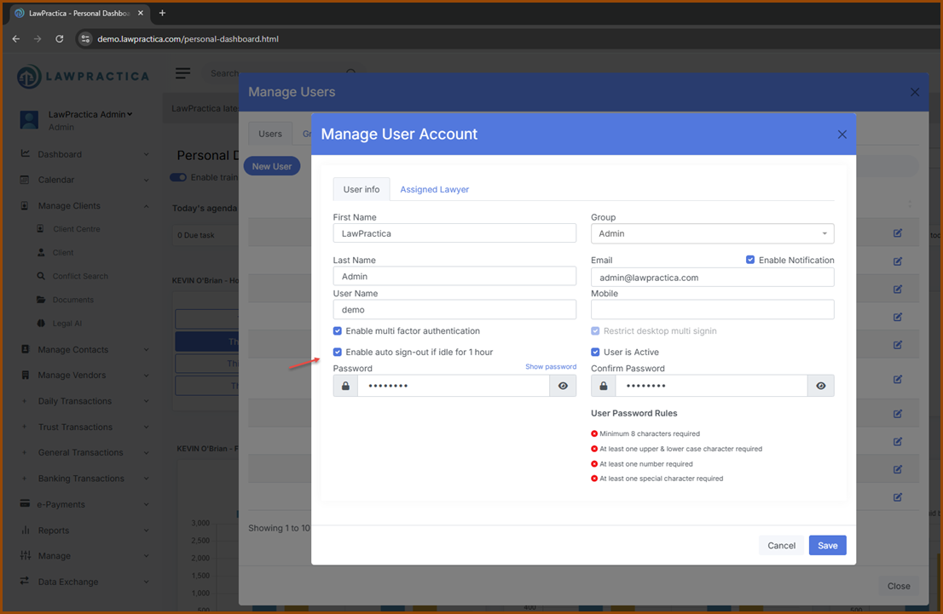Click the hamburger menu icon
This screenshot has height=614, width=943.
click(x=182, y=73)
